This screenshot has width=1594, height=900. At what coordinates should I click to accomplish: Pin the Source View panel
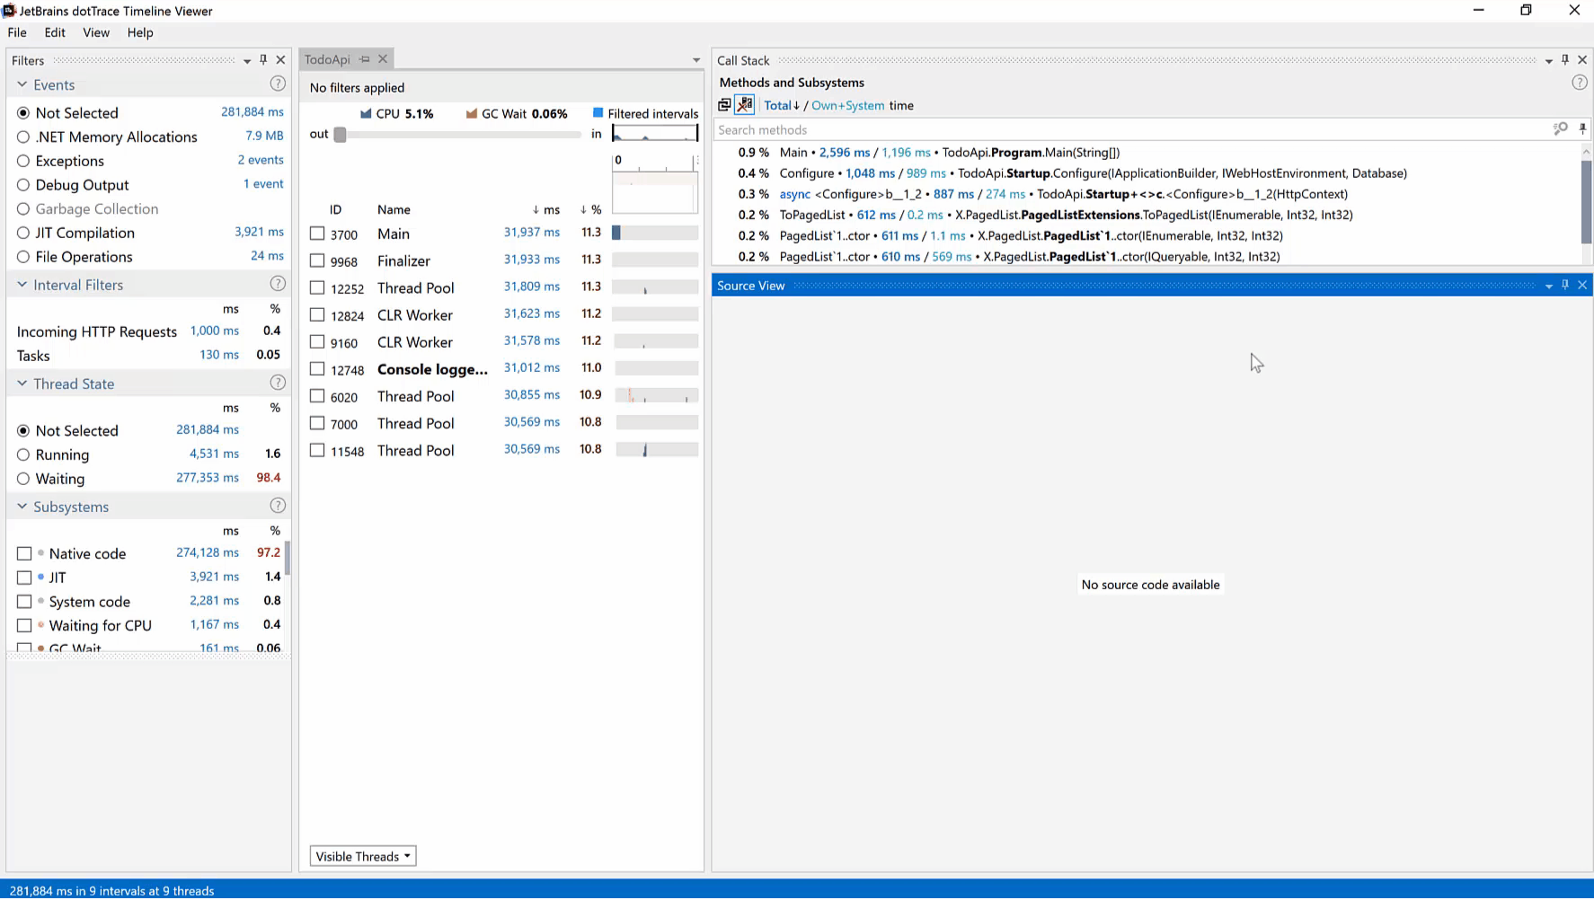click(x=1564, y=285)
